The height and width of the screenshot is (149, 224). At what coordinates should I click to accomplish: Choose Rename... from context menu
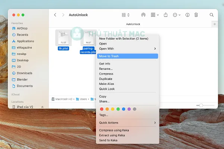tap(106, 69)
